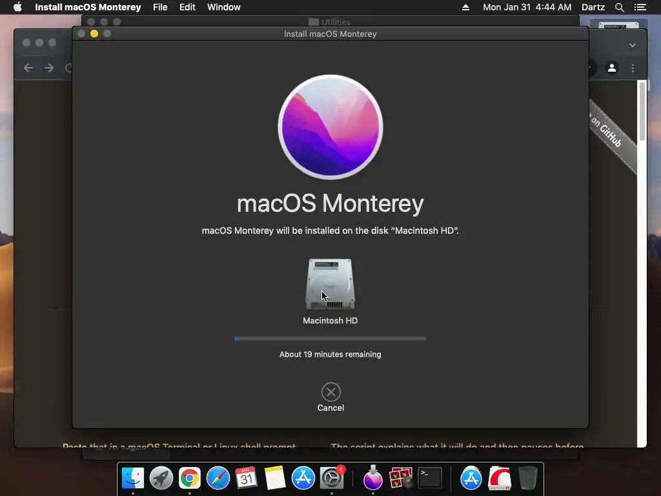
Task: Expand Chrome tab search chevron
Action: pos(633,45)
